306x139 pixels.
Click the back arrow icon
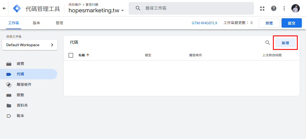click(4, 8)
